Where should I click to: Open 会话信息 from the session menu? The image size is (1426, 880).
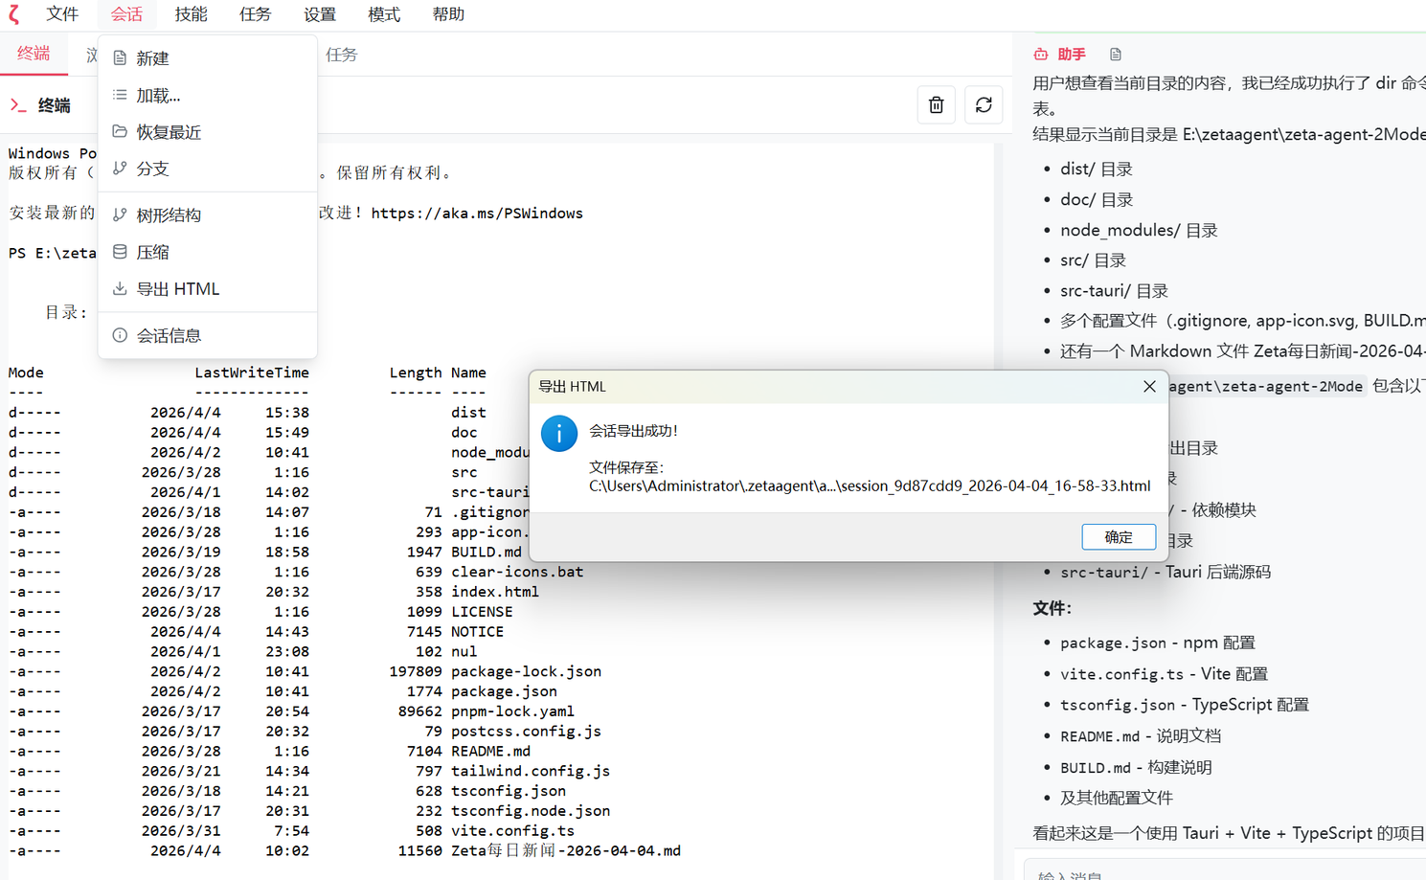[x=170, y=335]
